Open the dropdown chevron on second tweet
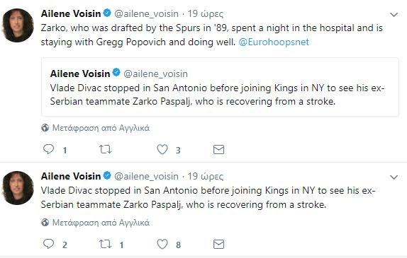The height and width of the screenshot is (258, 407). (394, 177)
